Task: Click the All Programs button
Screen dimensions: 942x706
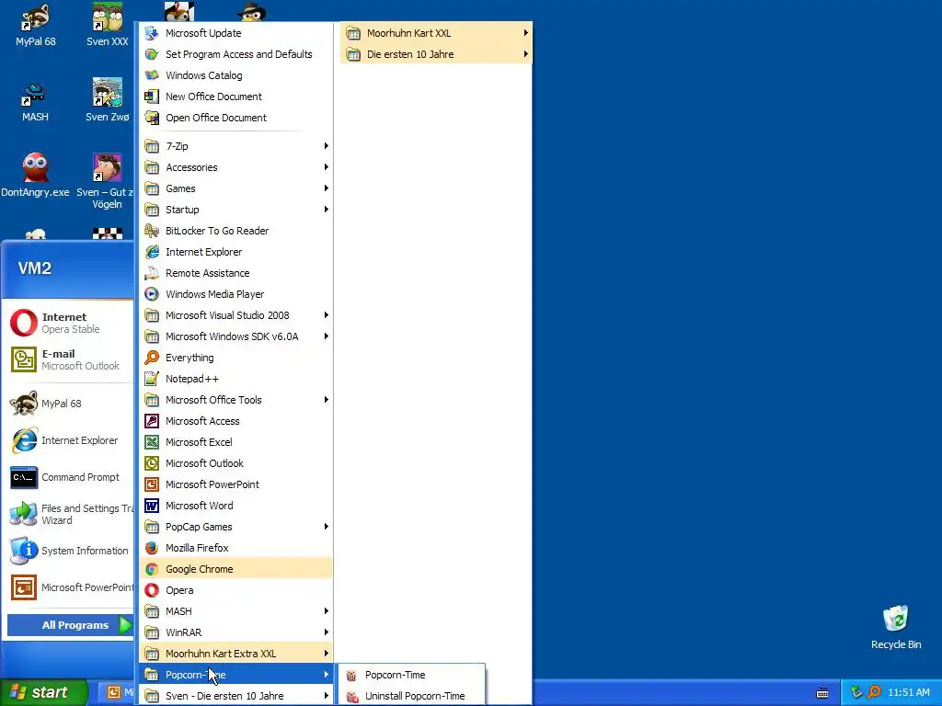Action: click(70, 625)
